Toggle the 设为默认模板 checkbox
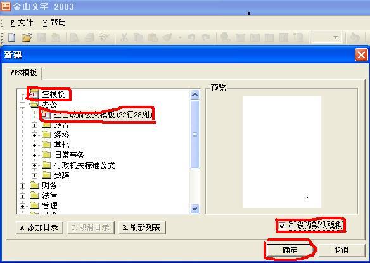Screen dimensions: 370x263 (282, 226)
